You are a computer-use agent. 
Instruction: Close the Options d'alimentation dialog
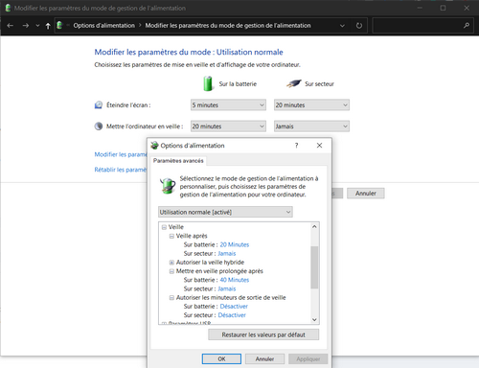(x=319, y=146)
